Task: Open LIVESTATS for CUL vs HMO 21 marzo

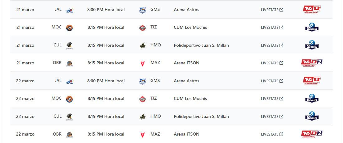Action: [272, 45]
